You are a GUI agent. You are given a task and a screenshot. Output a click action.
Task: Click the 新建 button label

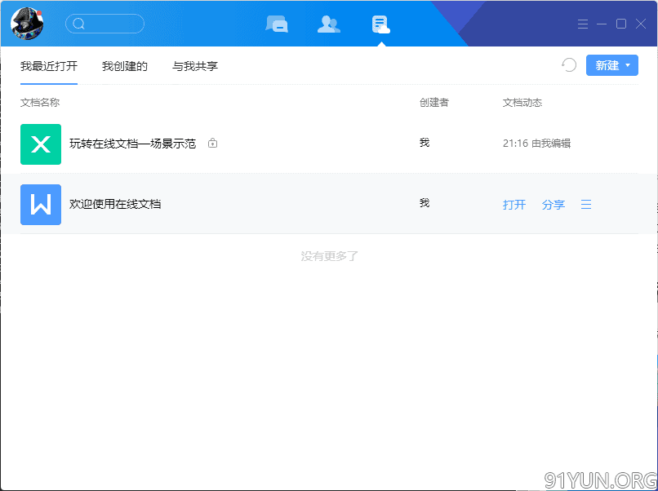click(x=607, y=65)
